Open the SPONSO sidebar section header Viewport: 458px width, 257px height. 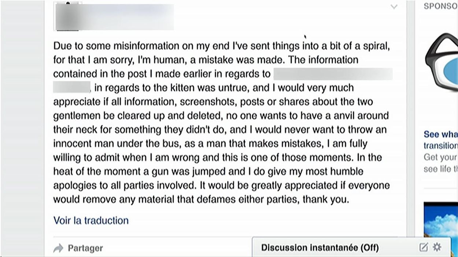tap(441, 6)
